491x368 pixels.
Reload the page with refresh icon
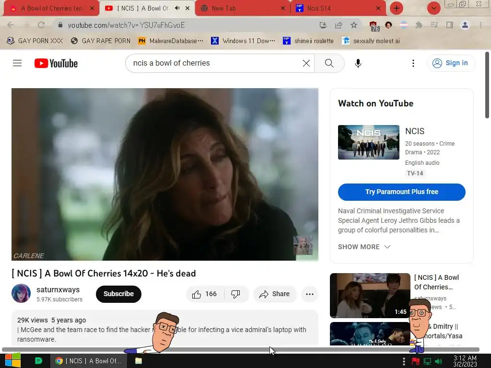41,25
